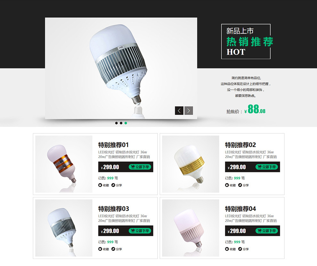
Task: Select the green third carousel dot
Action: [126, 123]
